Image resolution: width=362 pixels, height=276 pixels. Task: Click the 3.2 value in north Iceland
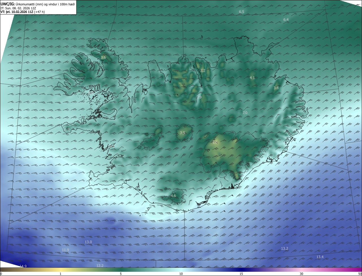click(x=203, y=71)
